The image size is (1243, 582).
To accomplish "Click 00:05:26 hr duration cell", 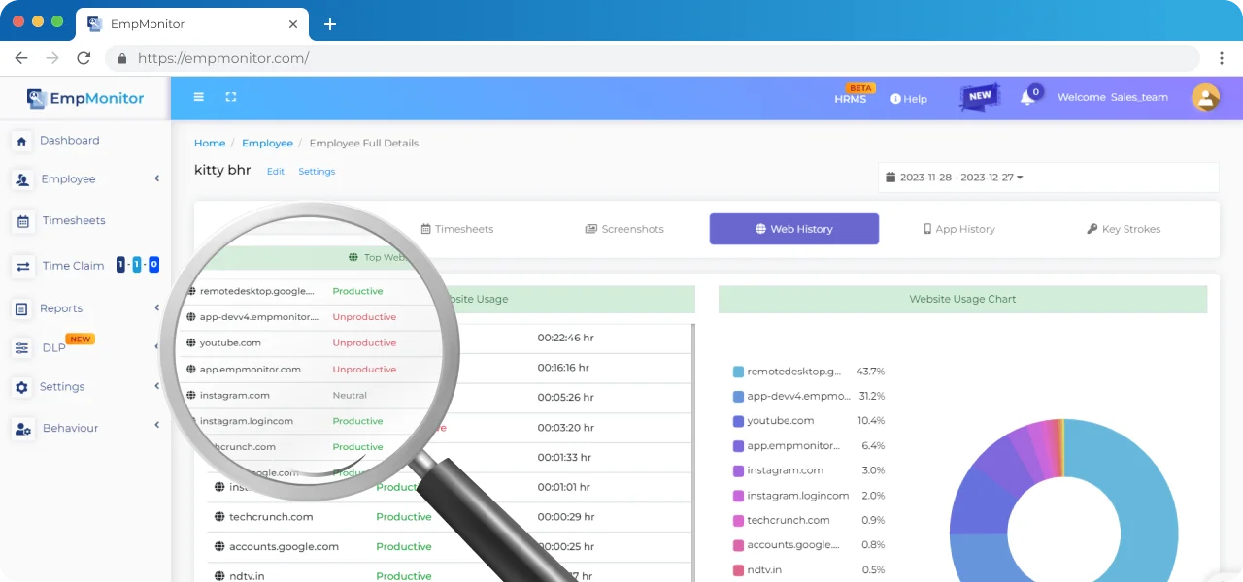I will point(565,398).
